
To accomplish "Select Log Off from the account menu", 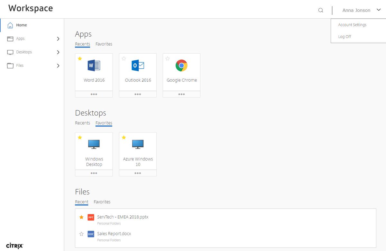I will [345, 36].
